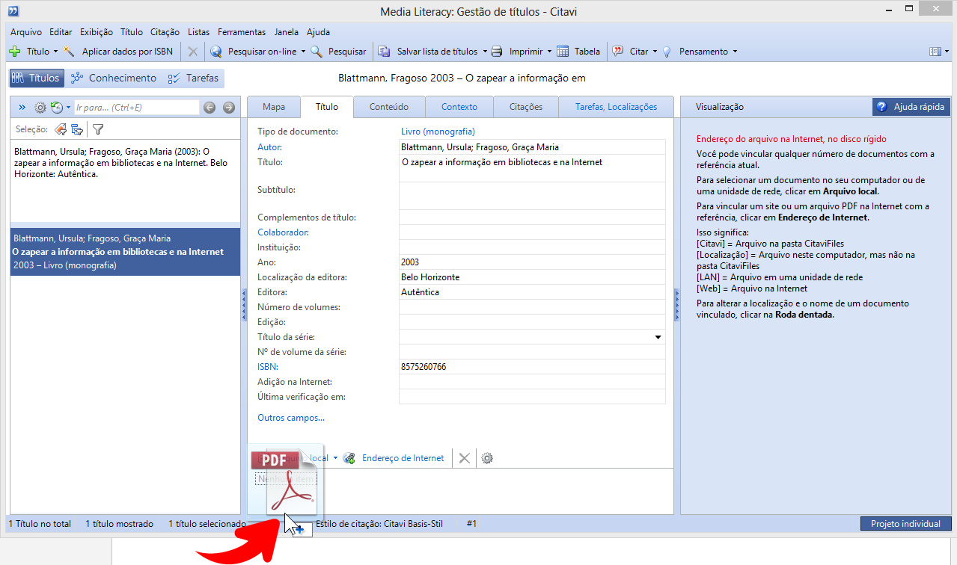Open the Pesquisar on-line dropdown arrow

click(x=303, y=52)
